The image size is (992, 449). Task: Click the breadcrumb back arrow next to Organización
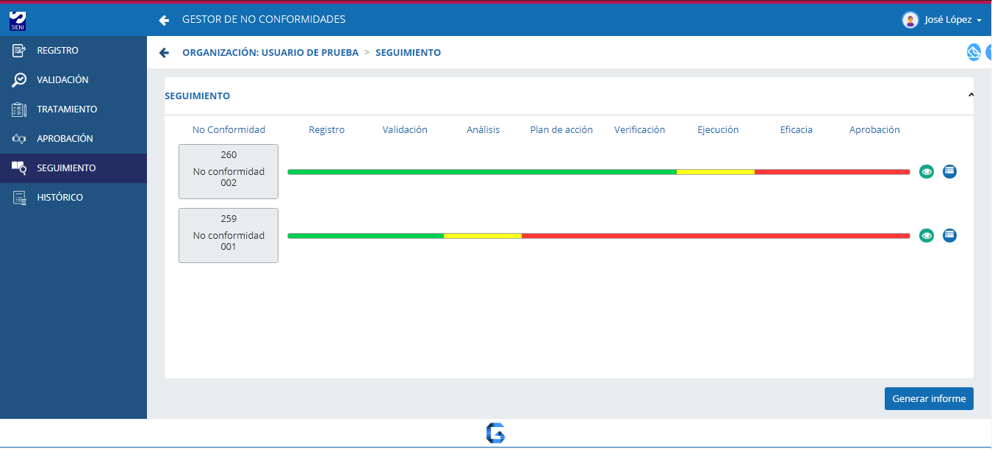point(164,53)
